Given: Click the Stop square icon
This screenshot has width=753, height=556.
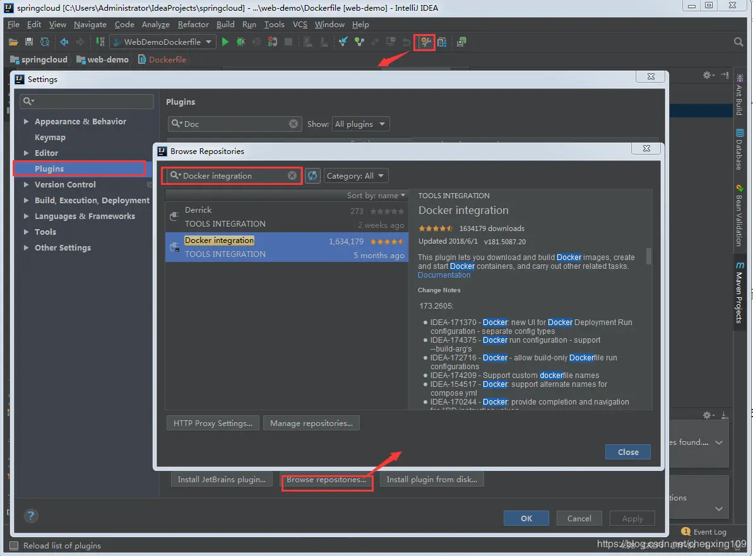Looking at the screenshot, I should (288, 42).
